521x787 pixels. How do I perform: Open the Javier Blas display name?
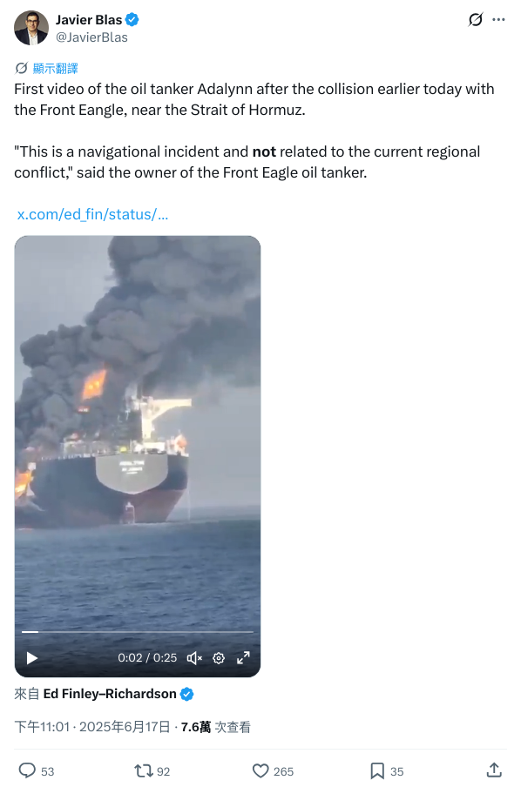(89, 19)
